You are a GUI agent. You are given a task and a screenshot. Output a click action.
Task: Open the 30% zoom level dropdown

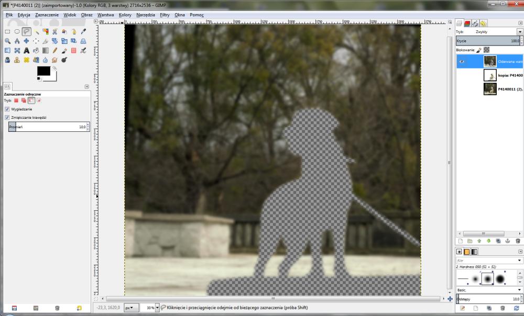157,308
